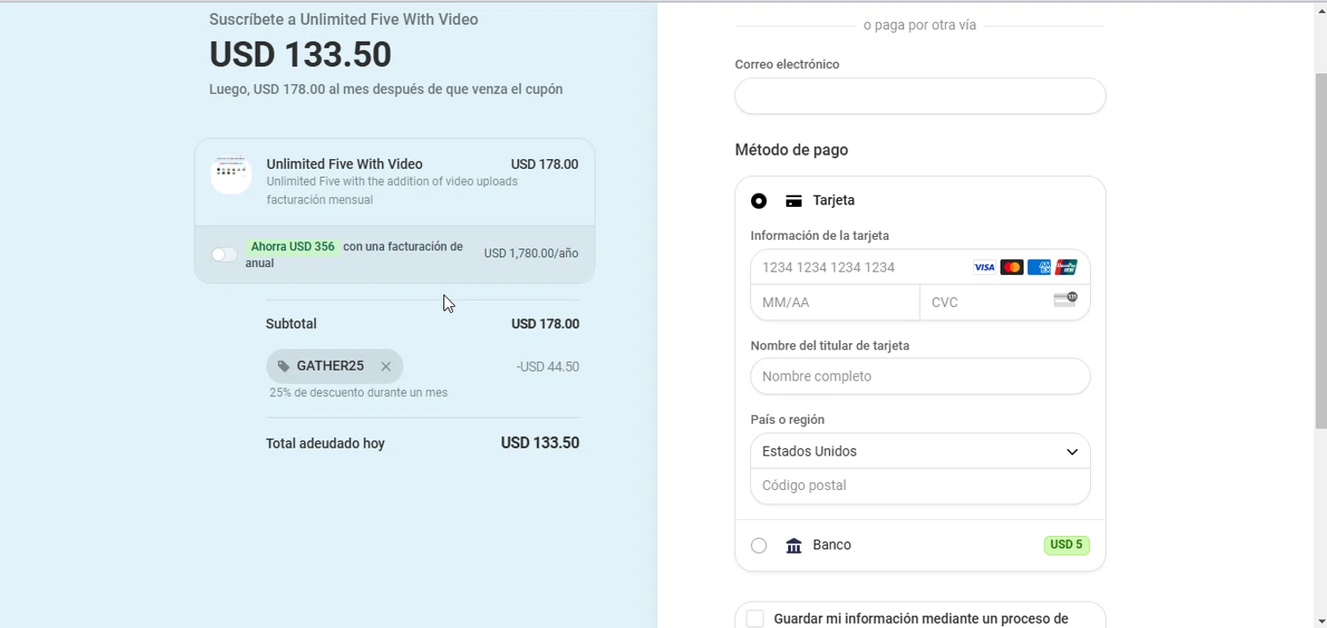Screen dimensions: 1327x628
Task: Click the Correo electrónico input field
Action: 920,96
